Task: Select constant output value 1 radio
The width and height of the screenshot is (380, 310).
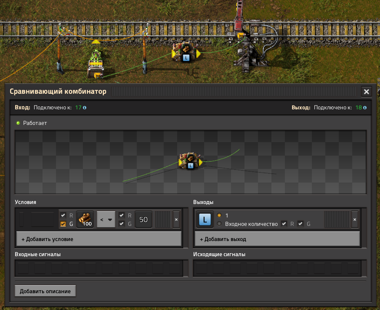Action: click(x=219, y=215)
